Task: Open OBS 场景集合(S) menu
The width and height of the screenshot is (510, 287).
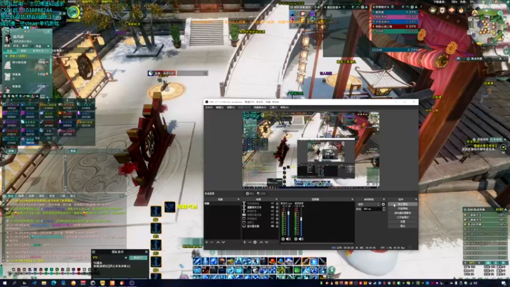Action: click(x=259, y=107)
